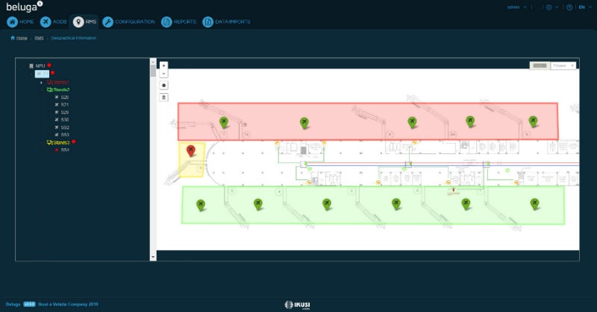Click the AODB airplane icon in navigation

tap(46, 22)
